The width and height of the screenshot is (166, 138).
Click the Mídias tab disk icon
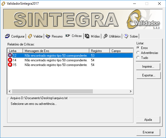coord(87,36)
